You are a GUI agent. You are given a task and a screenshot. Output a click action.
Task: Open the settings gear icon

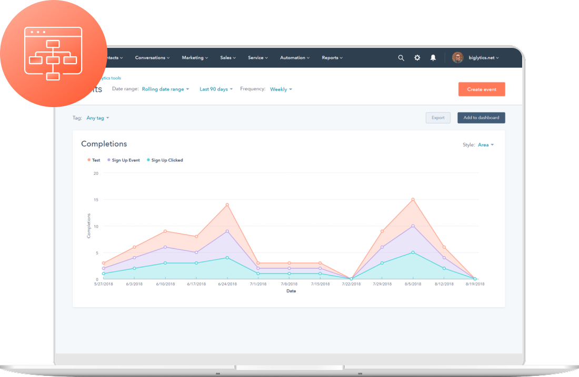click(417, 58)
